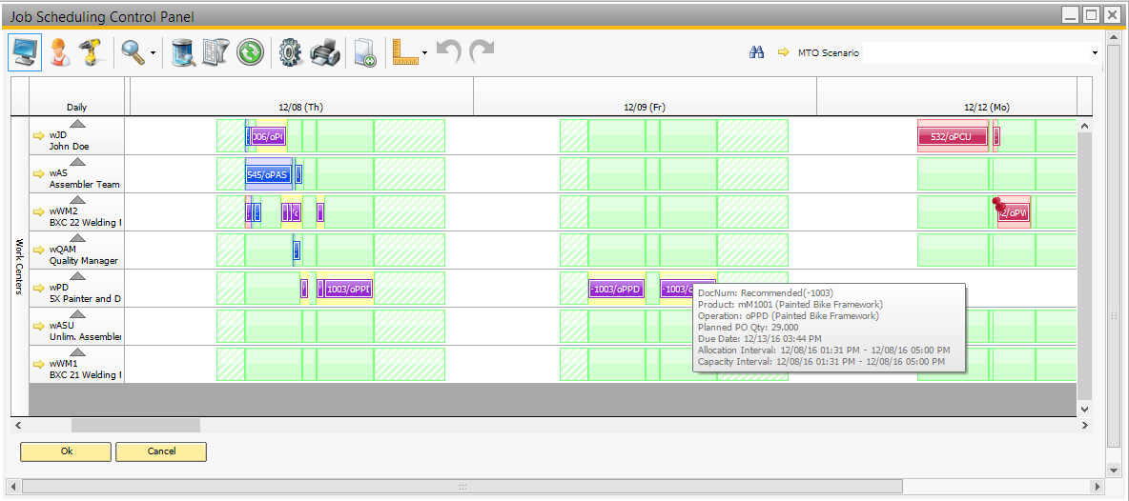Collapse the wPD Painter row triangle

77,275
